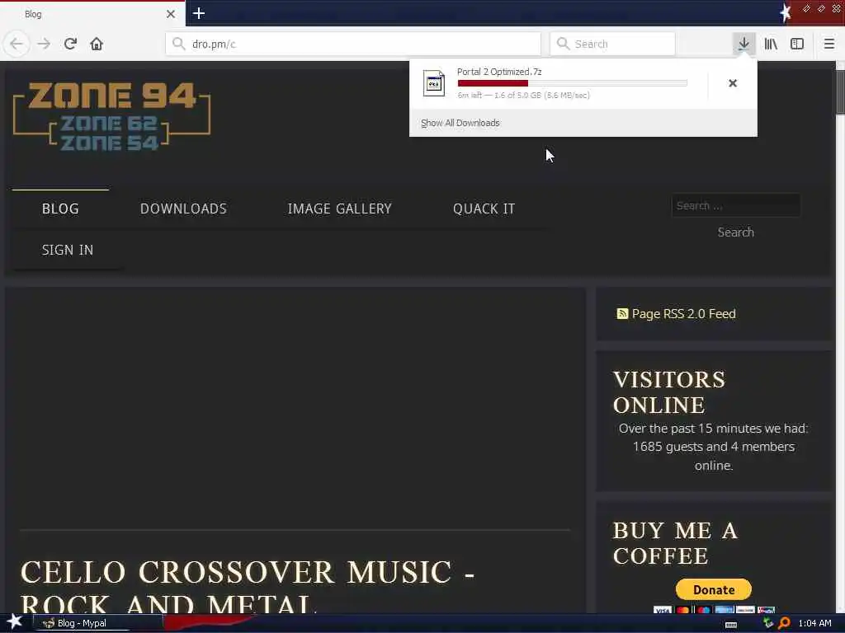Open the Cello Crossover Music article title

pyautogui.click(x=248, y=586)
